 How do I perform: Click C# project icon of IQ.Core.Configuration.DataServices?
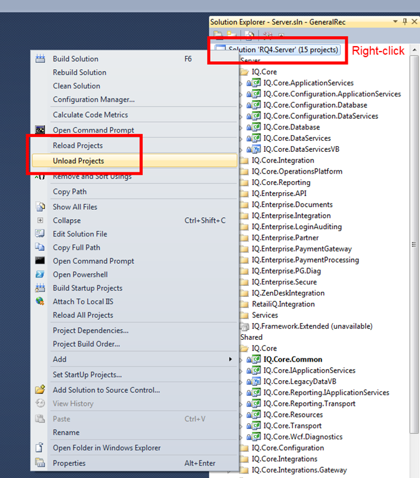tap(257, 116)
